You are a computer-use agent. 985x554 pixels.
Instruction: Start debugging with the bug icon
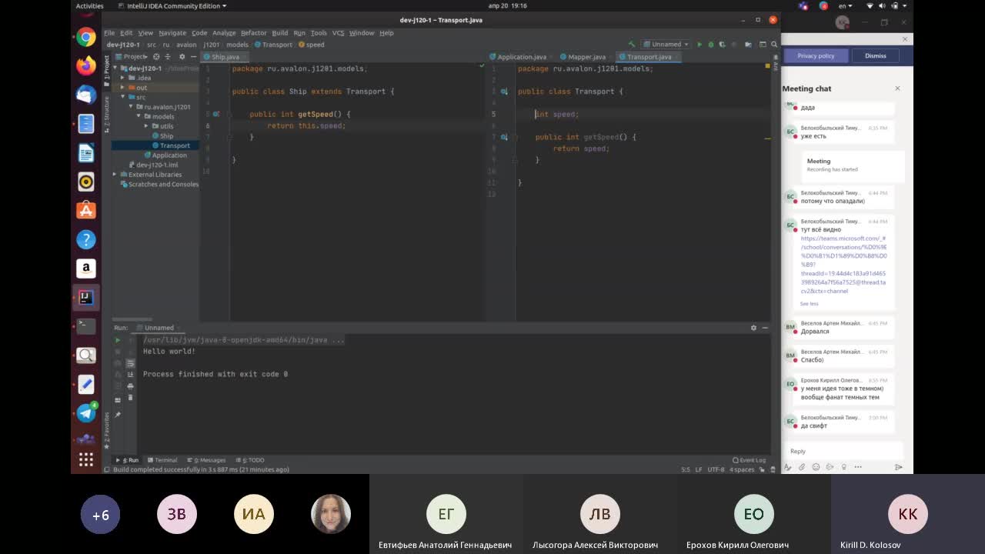pyautogui.click(x=710, y=45)
